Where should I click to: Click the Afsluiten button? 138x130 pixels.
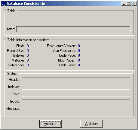click(x=91, y=124)
